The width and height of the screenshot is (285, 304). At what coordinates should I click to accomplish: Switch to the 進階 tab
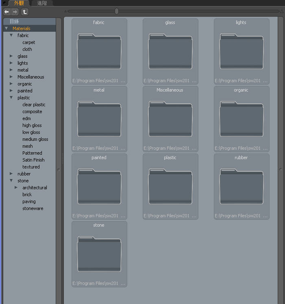click(42, 3)
